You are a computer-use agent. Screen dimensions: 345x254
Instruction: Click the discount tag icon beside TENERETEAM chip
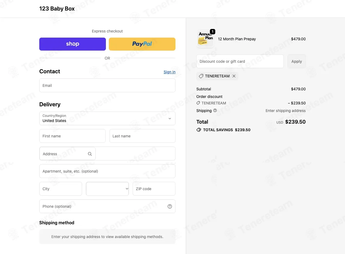coord(201,76)
